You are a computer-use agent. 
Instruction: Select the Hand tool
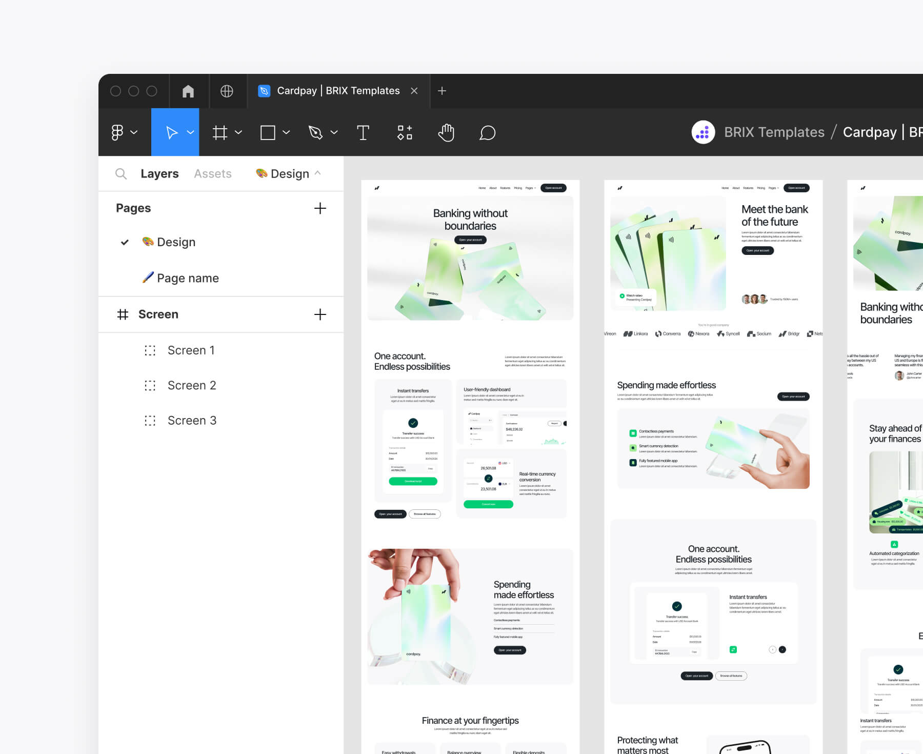tap(446, 132)
